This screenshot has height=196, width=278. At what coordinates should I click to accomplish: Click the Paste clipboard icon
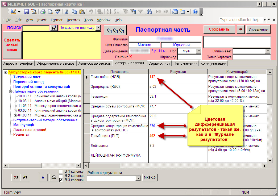[82, 12]
